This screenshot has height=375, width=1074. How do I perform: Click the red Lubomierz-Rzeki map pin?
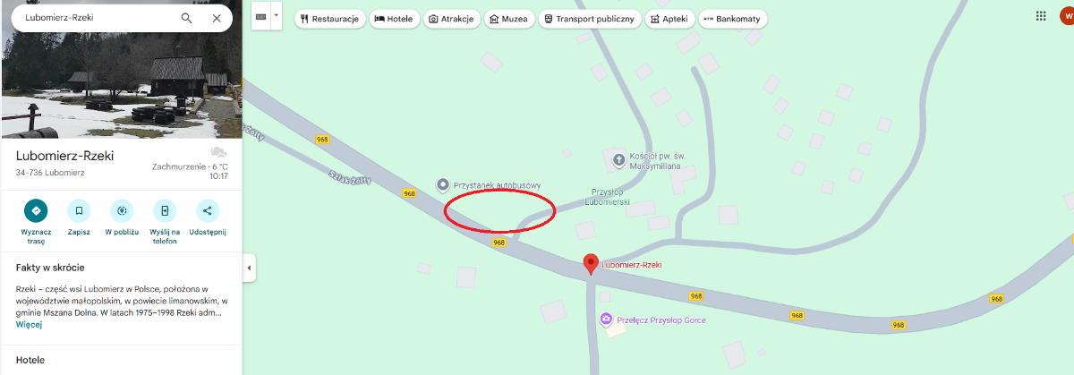pyautogui.click(x=591, y=264)
